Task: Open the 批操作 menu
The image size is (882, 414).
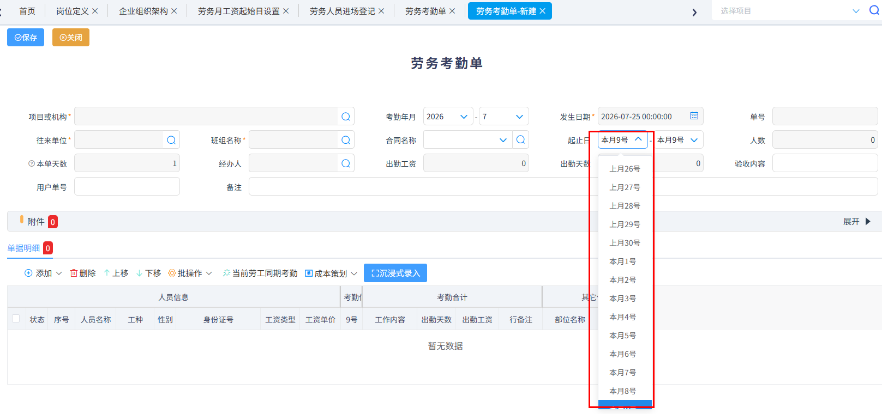Action: click(x=190, y=273)
